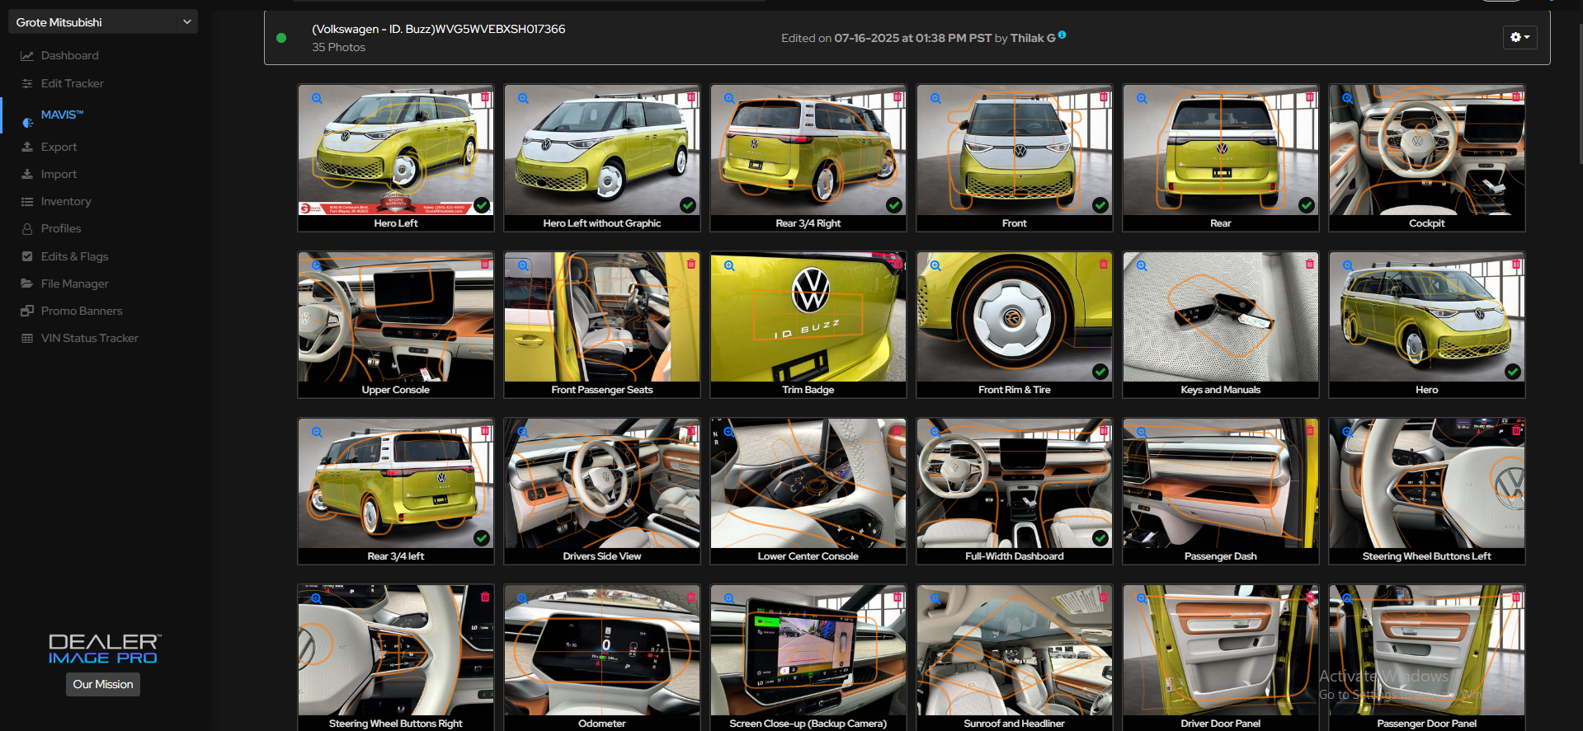The height and width of the screenshot is (731, 1583).
Task: Delete the Passenger Door Panel photo
Action: [1516, 597]
